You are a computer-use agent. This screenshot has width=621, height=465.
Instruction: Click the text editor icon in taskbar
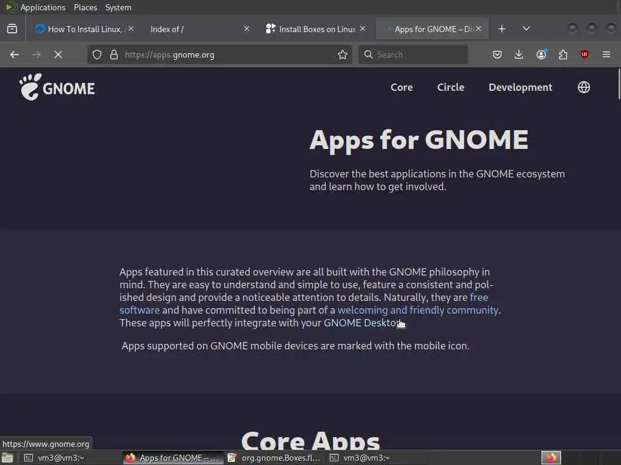pos(232,458)
